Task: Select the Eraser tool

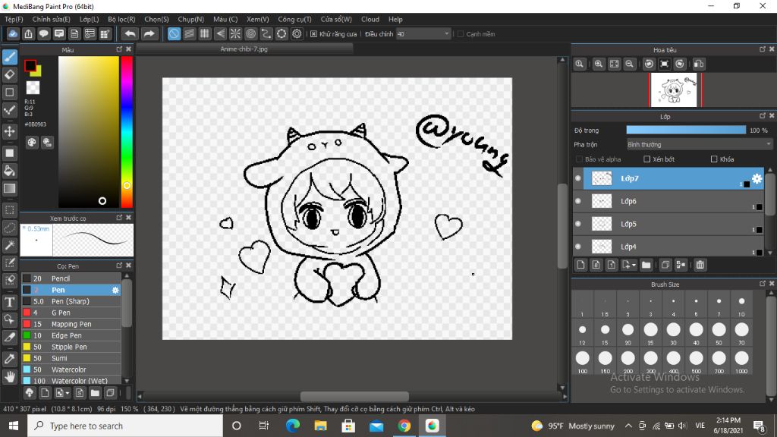Action: tap(10, 75)
